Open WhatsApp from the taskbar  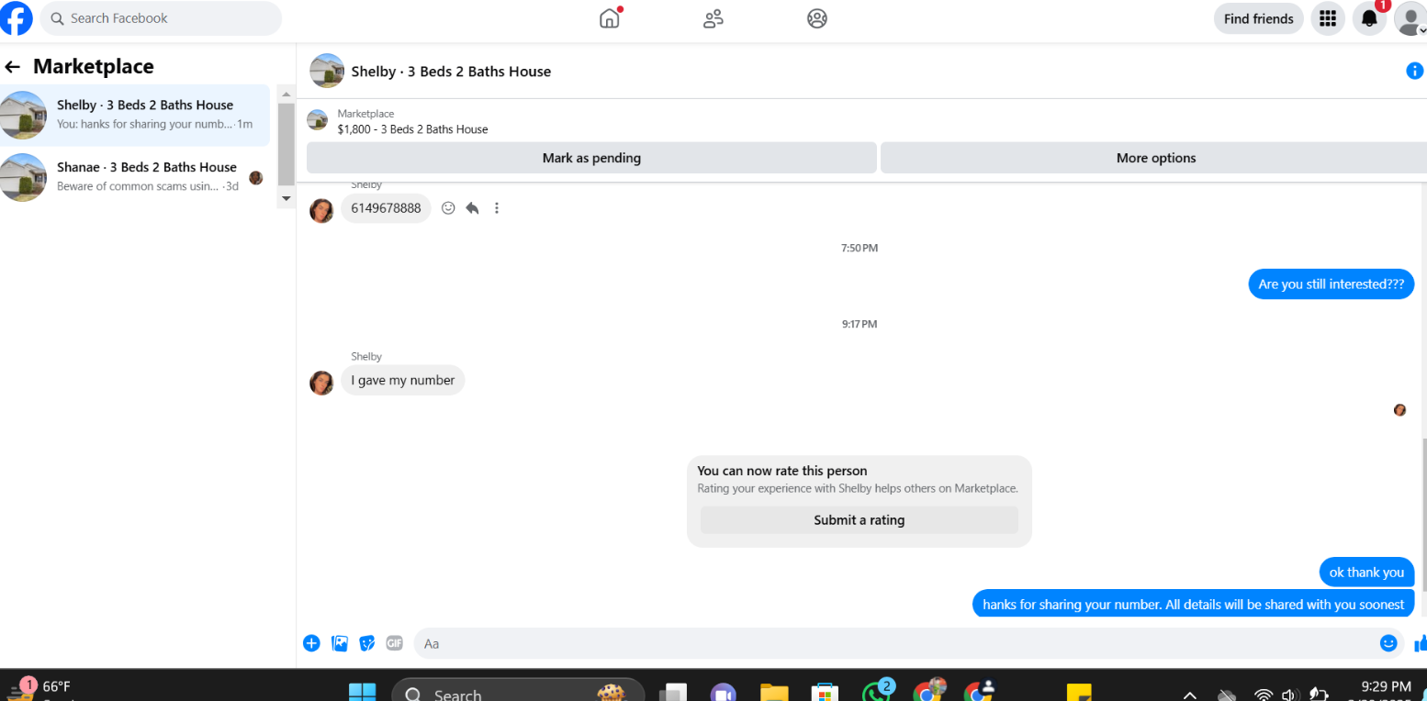coord(876,691)
